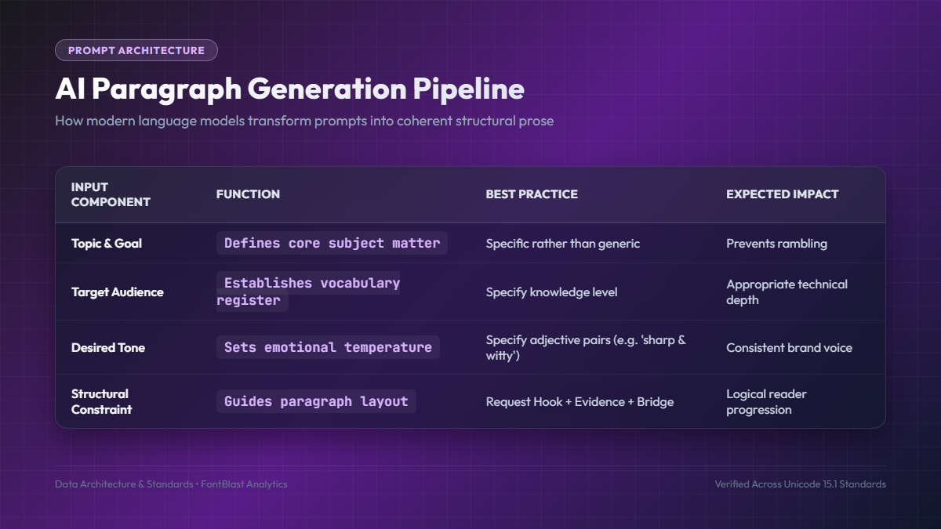Click the PROMPT ARCHITECTURE badge

point(136,50)
